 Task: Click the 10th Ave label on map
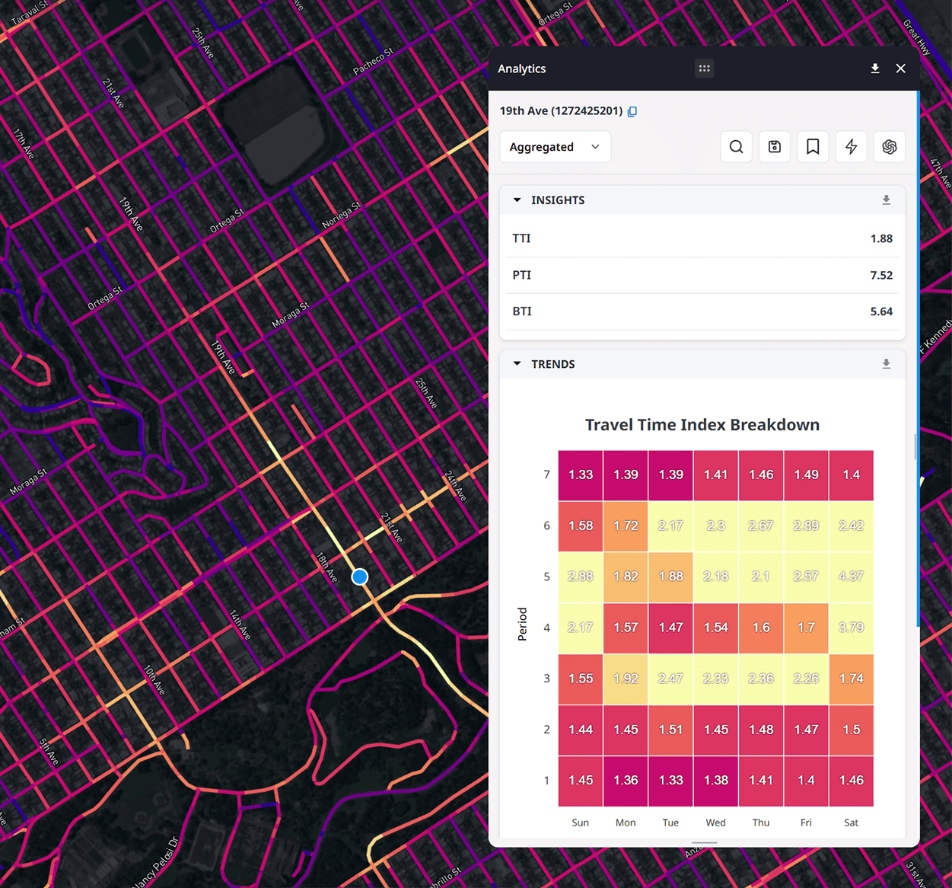pyautogui.click(x=154, y=679)
